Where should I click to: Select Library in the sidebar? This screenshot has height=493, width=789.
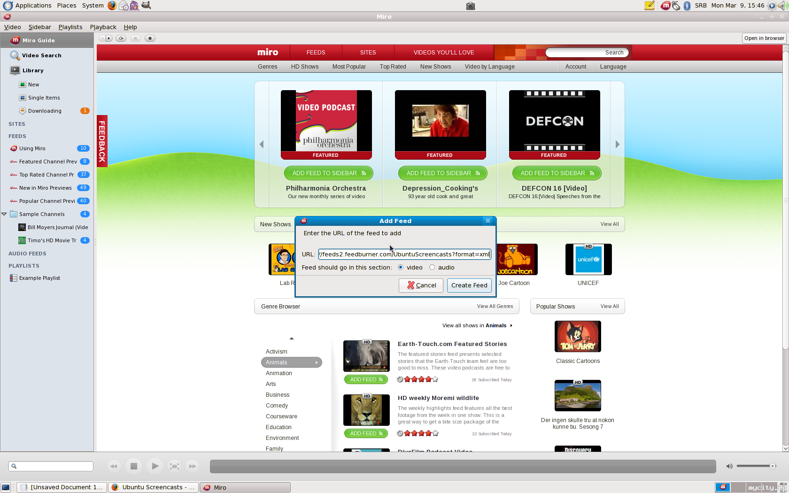(x=47, y=70)
